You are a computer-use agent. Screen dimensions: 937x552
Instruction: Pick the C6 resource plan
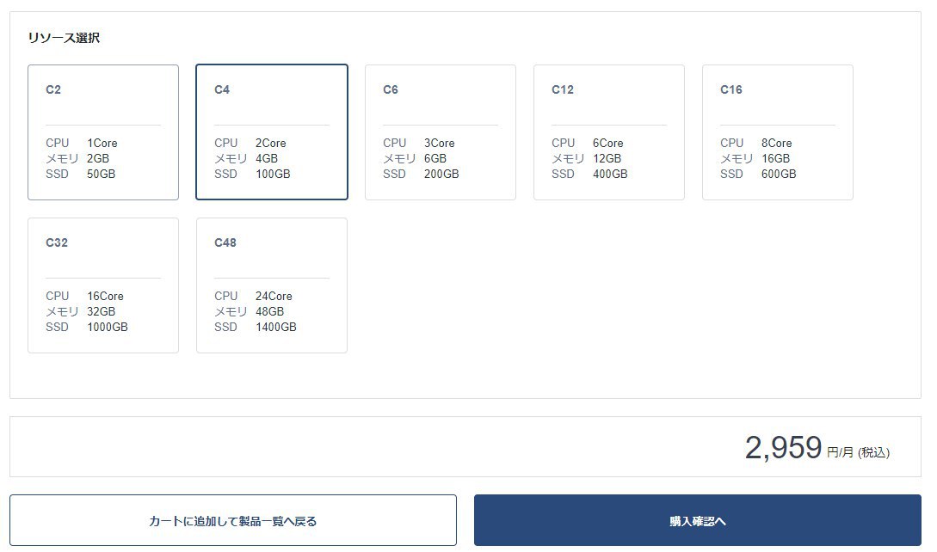(x=440, y=132)
